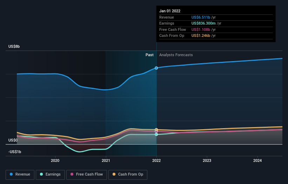Select the Free Cash Flow marker at 2022
Screen dimensions: 288x184
click(156, 131)
